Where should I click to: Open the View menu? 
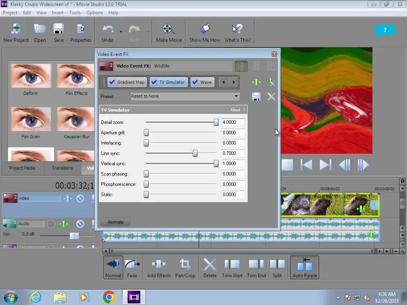(x=41, y=13)
